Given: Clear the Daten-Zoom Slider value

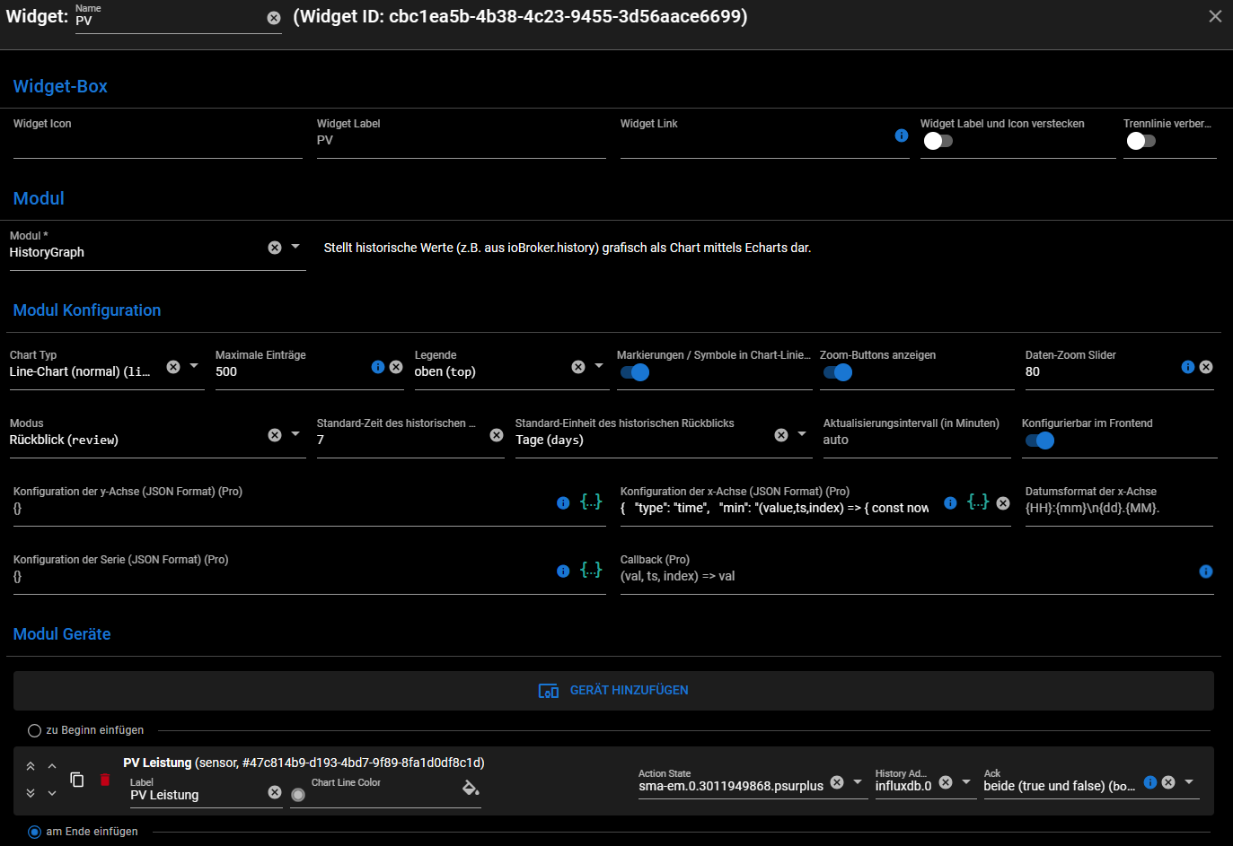Looking at the screenshot, I should [x=1206, y=367].
